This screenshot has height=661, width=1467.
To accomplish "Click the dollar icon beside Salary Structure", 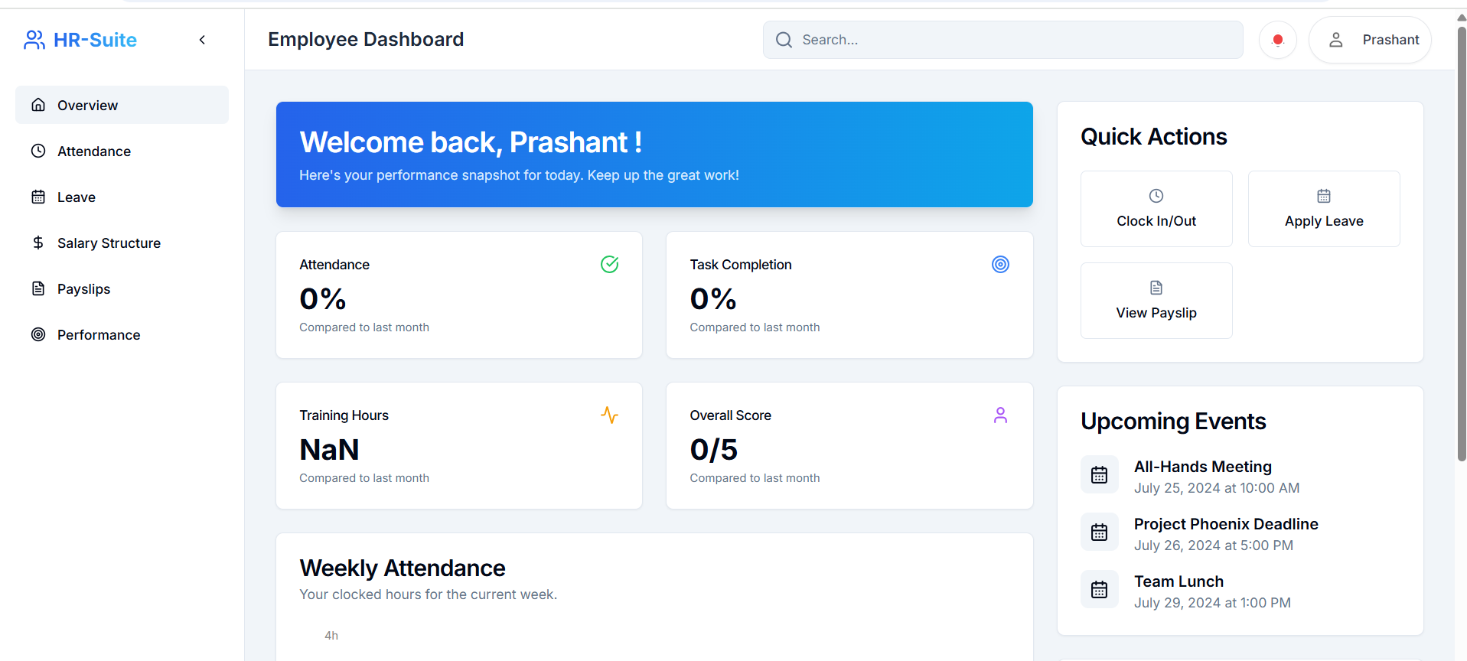I will point(38,243).
